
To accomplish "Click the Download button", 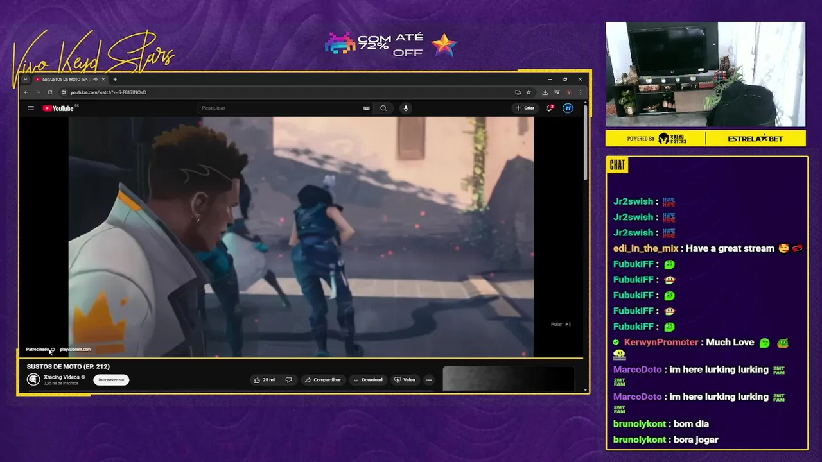I will point(368,380).
